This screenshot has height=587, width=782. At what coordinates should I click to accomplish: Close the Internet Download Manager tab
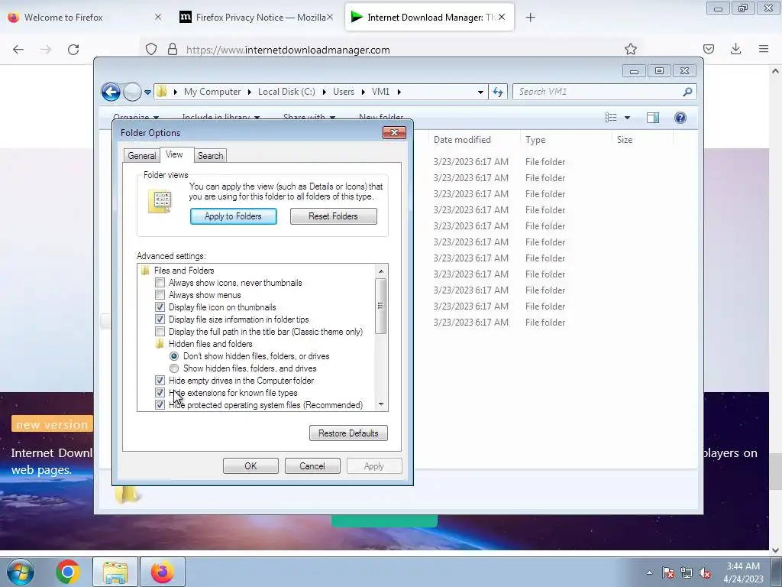point(502,17)
